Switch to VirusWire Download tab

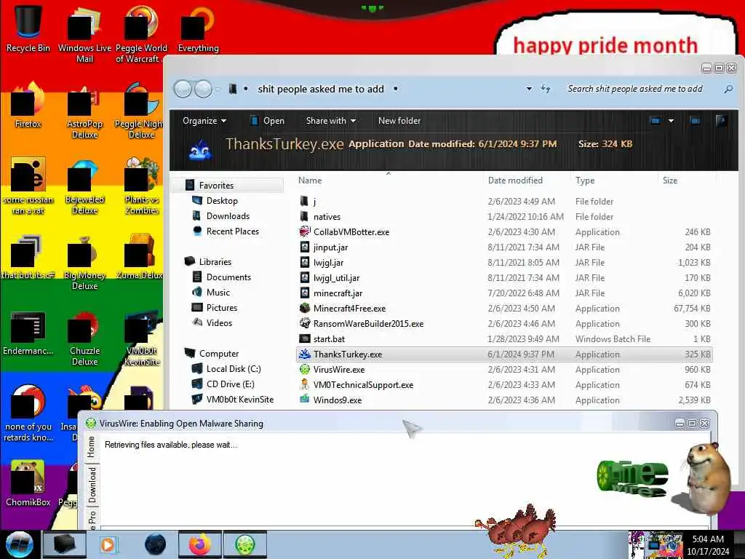(x=91, y=485)
